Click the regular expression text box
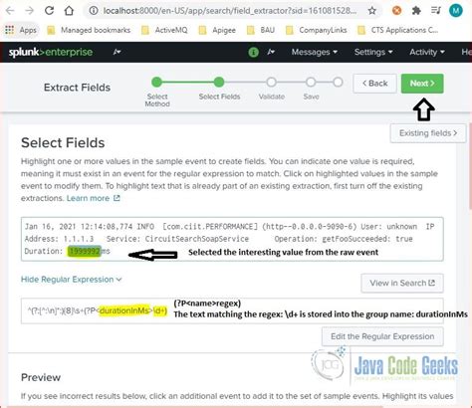This screenshot has width=472, height=408. tap(232, 310)
